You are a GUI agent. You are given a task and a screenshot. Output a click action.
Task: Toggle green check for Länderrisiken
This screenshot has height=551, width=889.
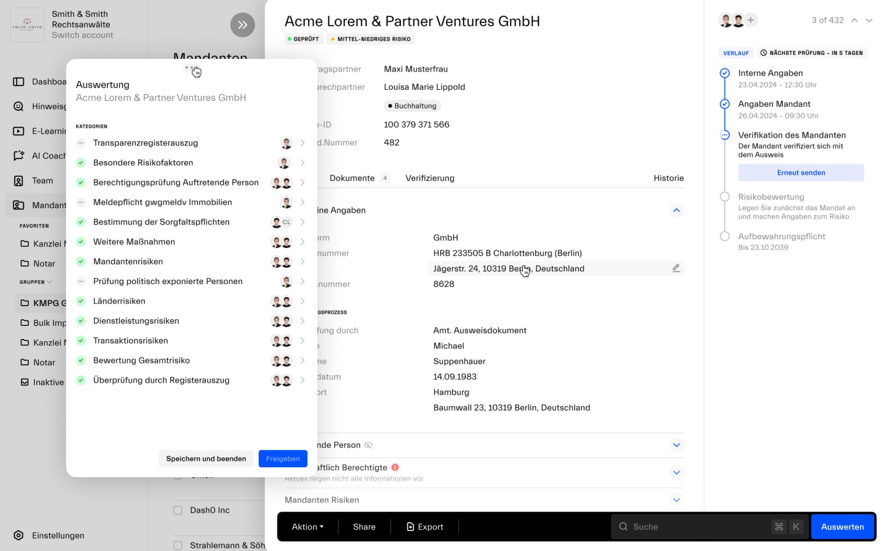click(x=81, y=301)
